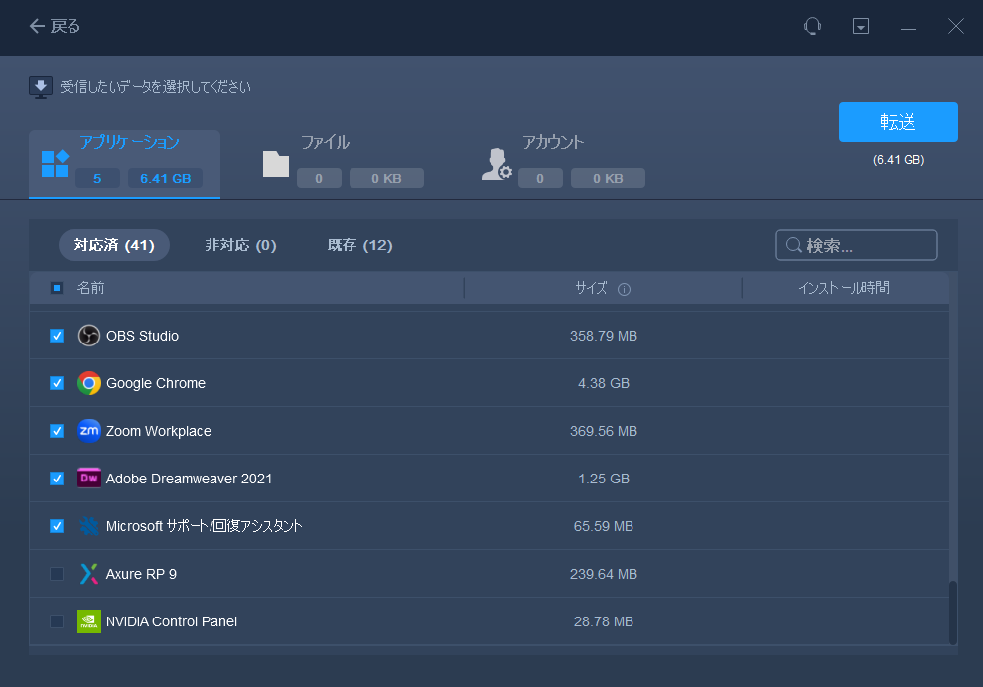This screenshot has height=687, width=983.
Task: Check the Axure RP 9 checkbox
Action: tap(57, 574)
